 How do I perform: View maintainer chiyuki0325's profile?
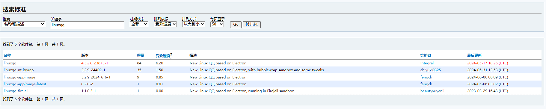click(x=431, y=70)
